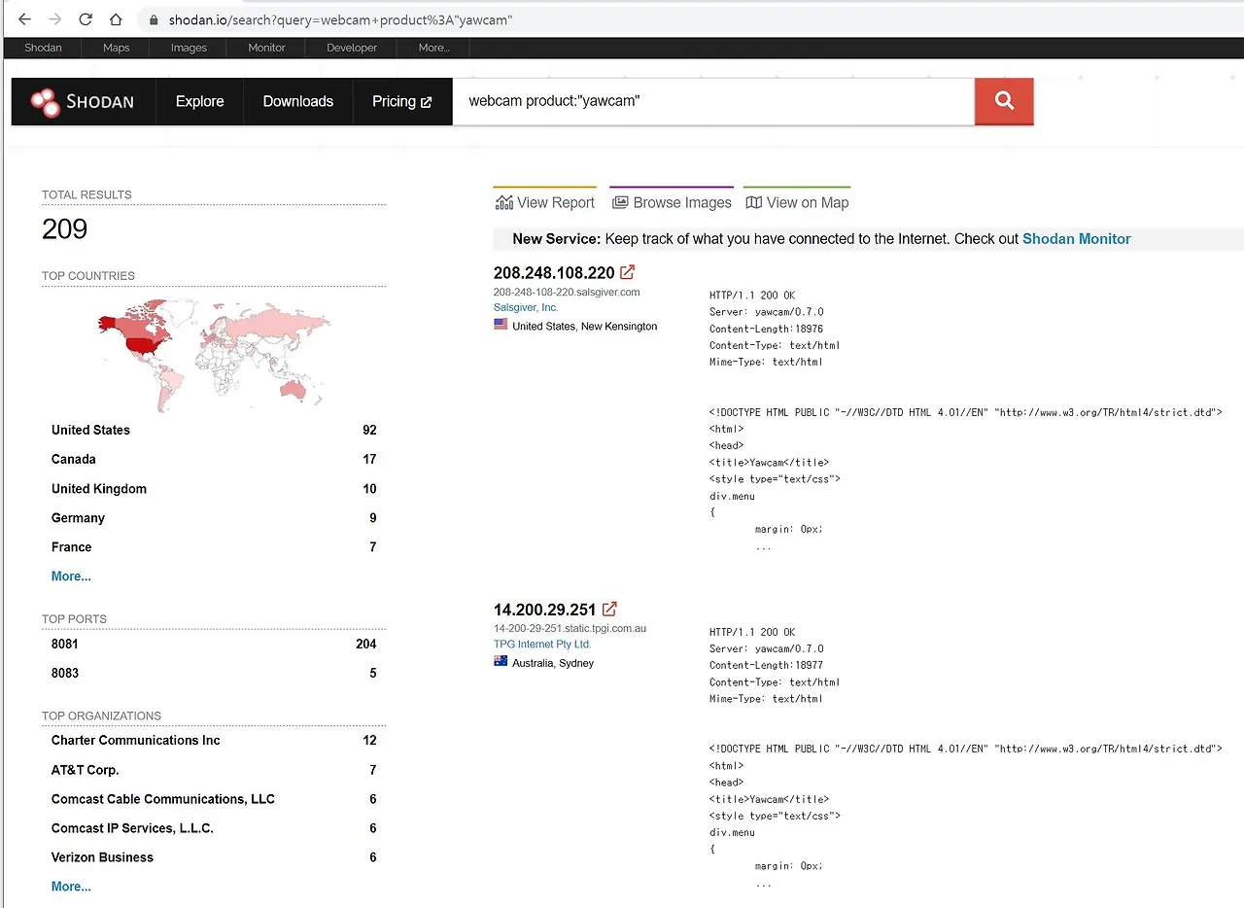Expand the More... top bar menu

pyautogui.click(x=433, y=48)
